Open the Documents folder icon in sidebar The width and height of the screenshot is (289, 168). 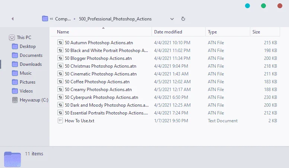tap(15, 55)
